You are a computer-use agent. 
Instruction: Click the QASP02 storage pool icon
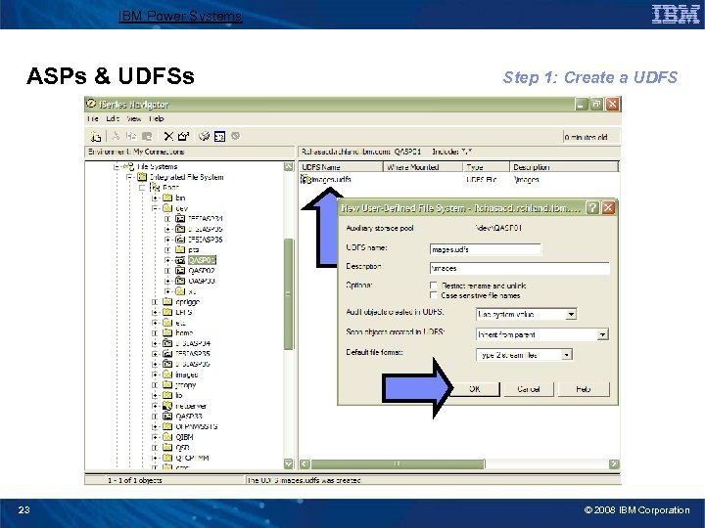pyautogui.click(x=180, y=270)
